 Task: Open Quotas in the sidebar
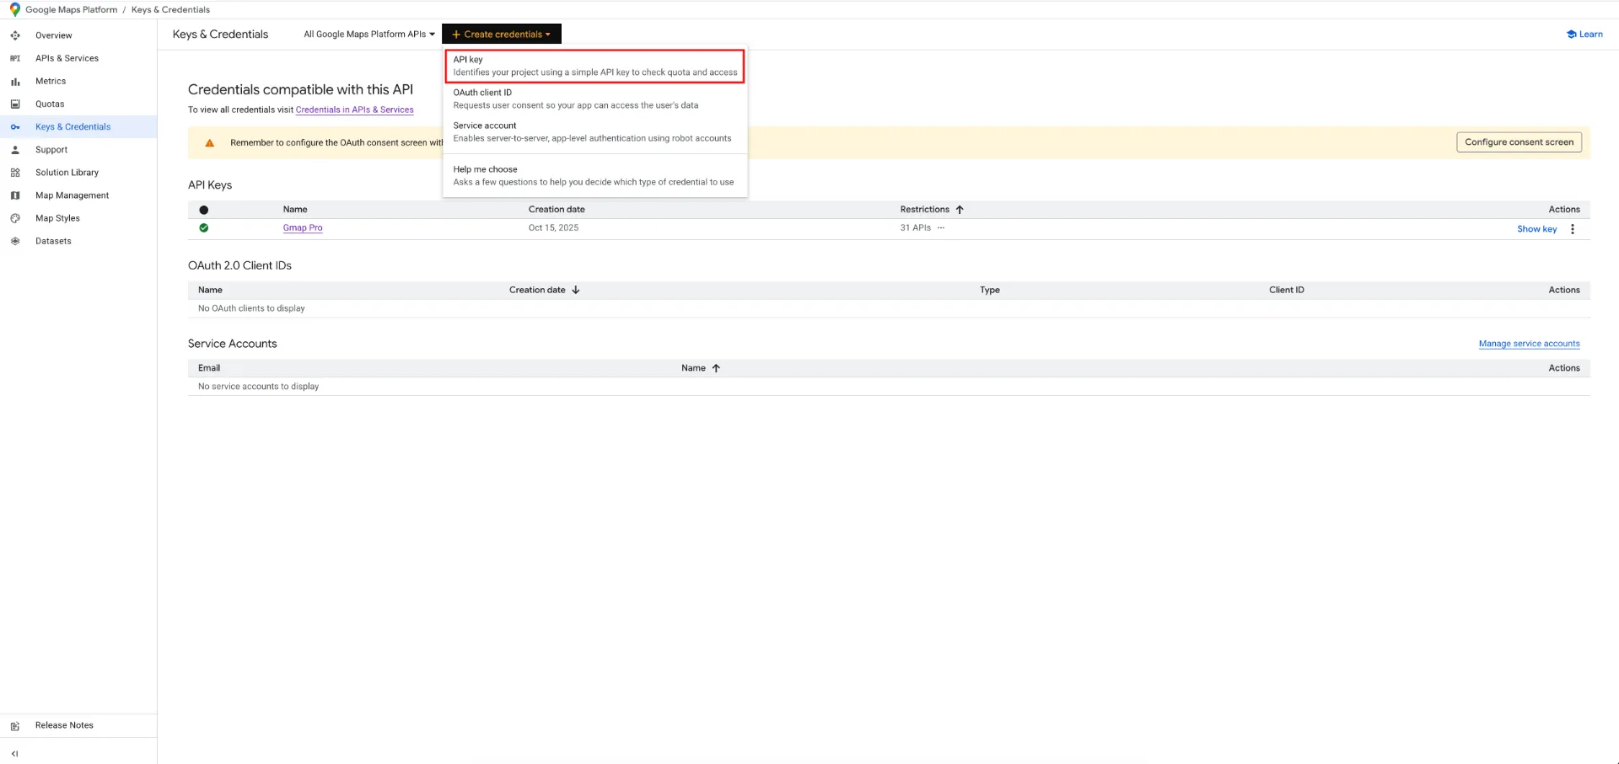point(50,104)
